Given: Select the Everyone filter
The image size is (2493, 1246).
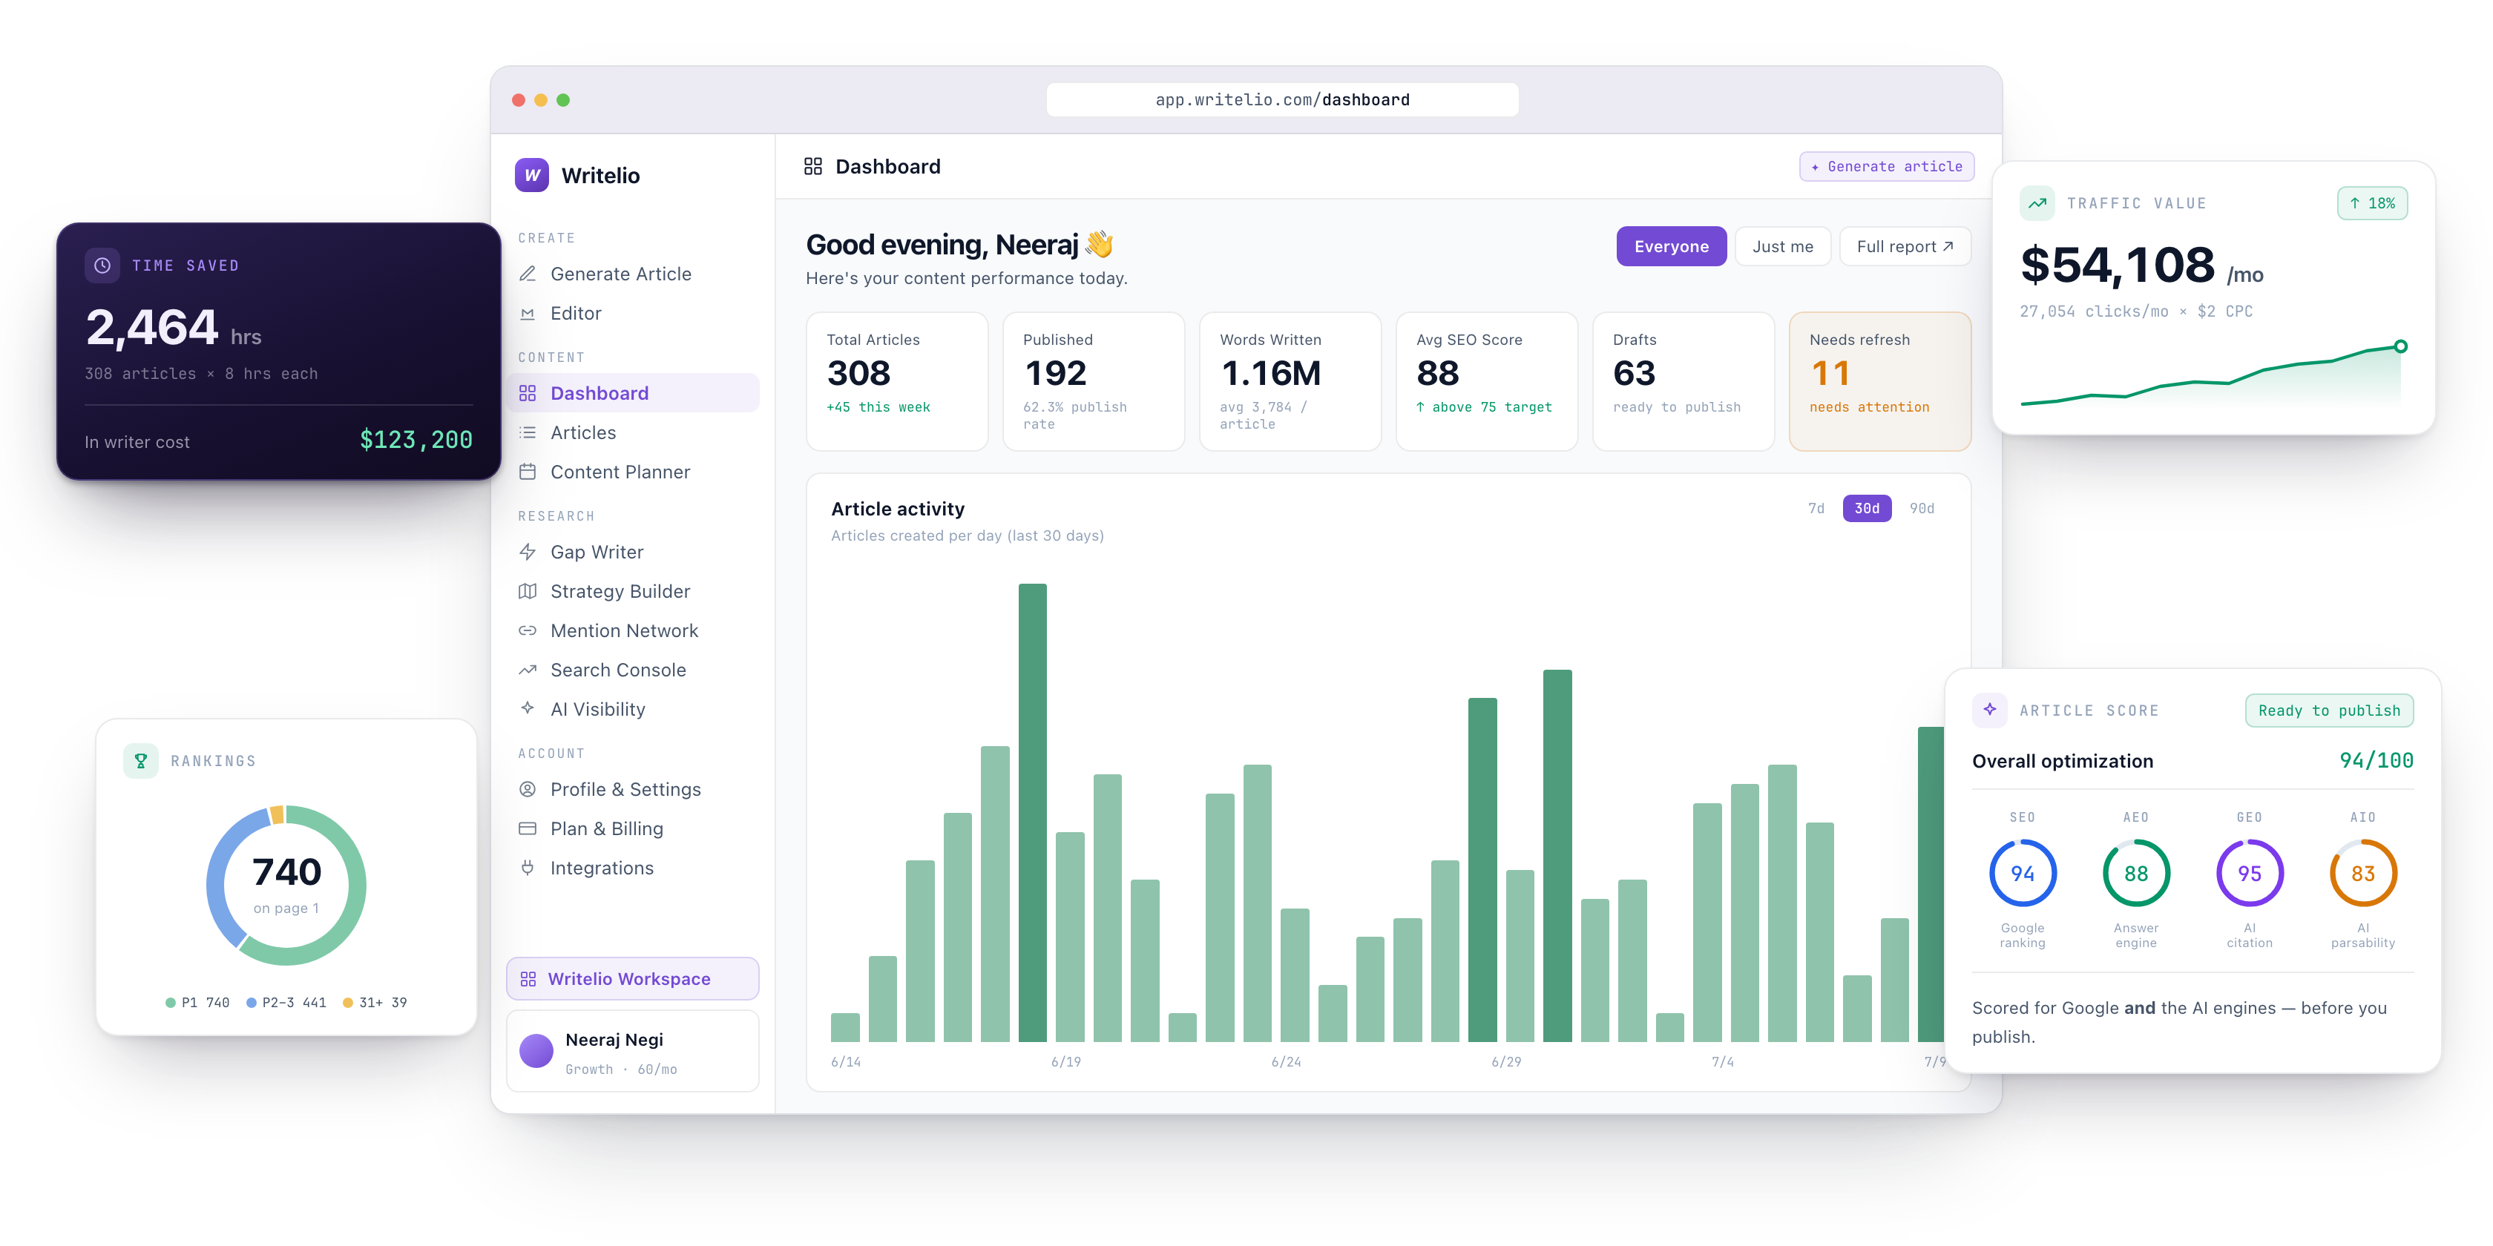Looking at the screenshot, I should (1672, 247).
